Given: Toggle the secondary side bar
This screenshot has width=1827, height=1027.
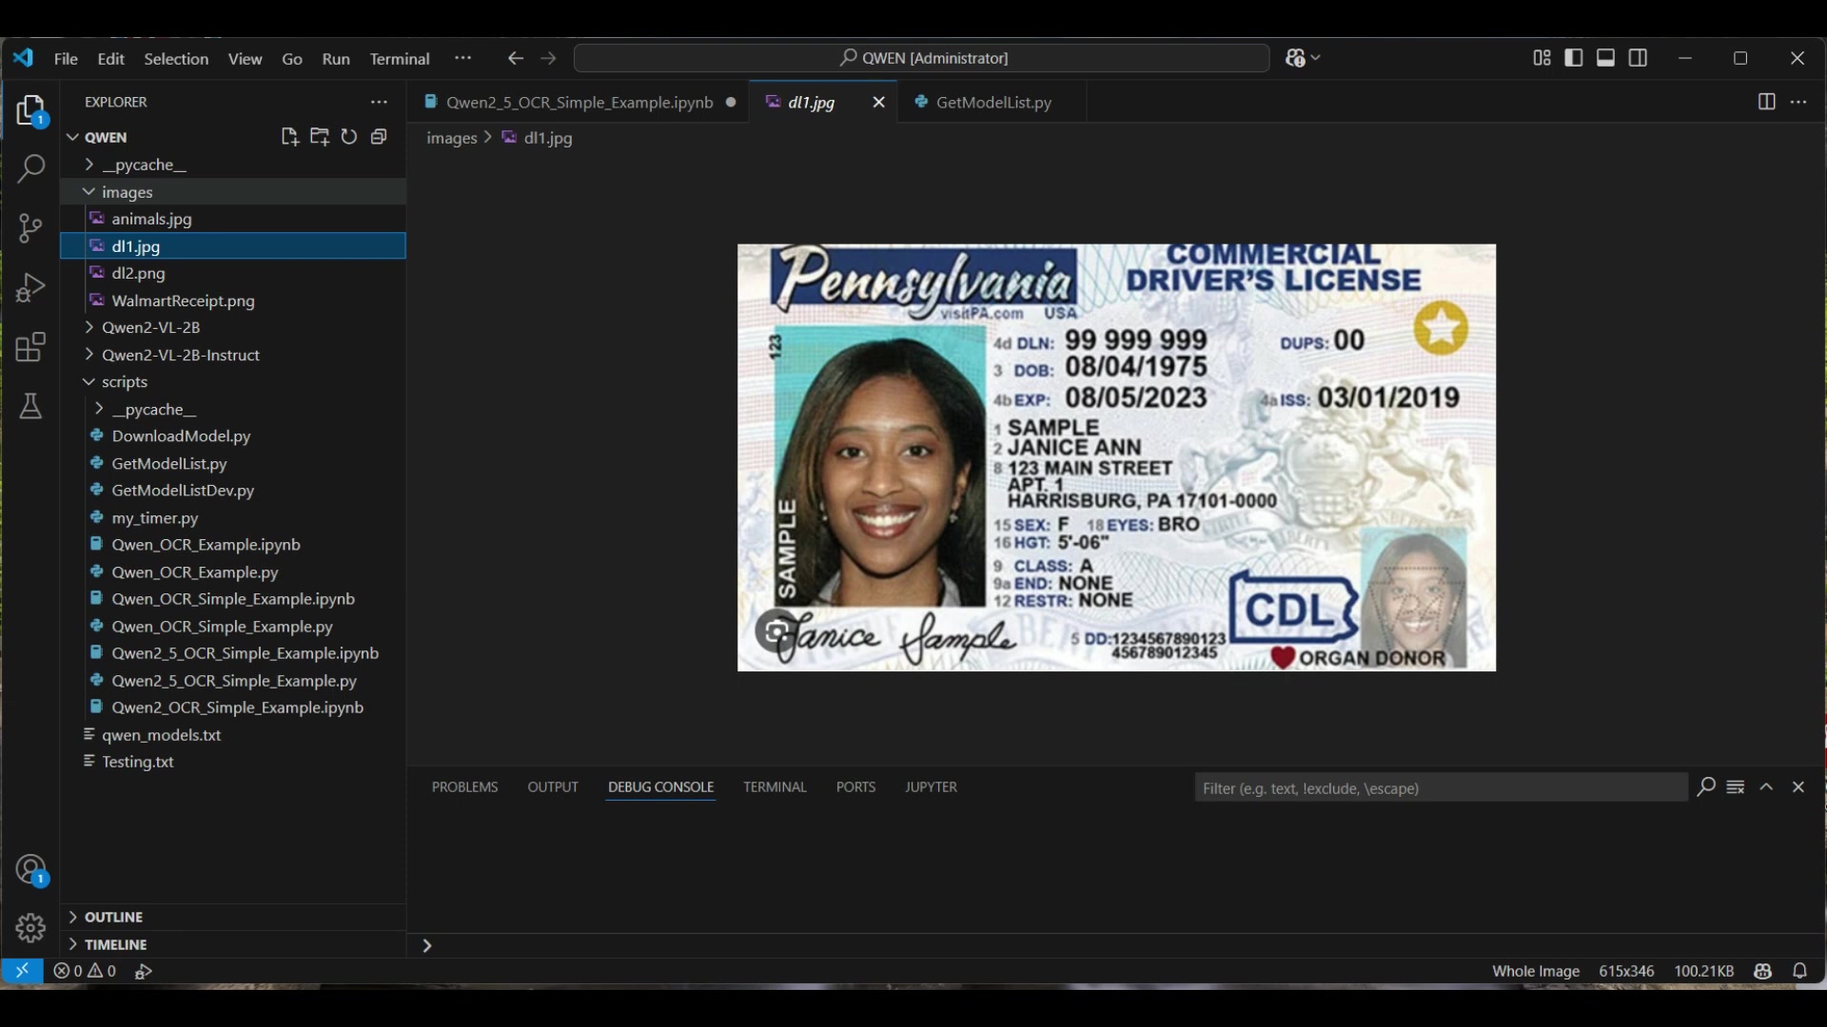Looking at the screenshot, I should click(1639, 58).
